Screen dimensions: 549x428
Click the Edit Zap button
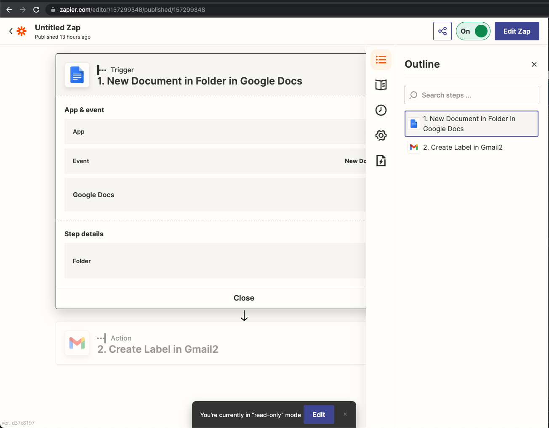[517, 31]
